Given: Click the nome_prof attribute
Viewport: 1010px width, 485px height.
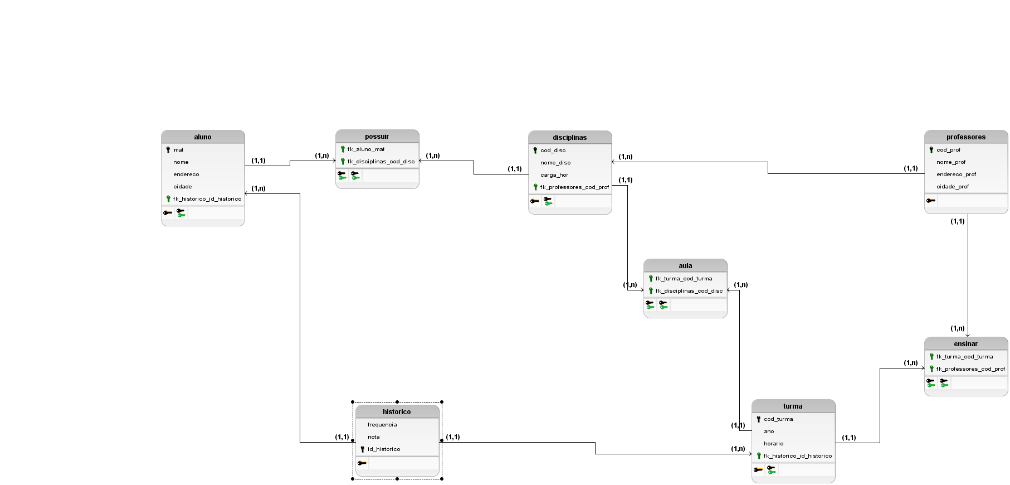Looking at the screenshot, I should coord(951,162).
